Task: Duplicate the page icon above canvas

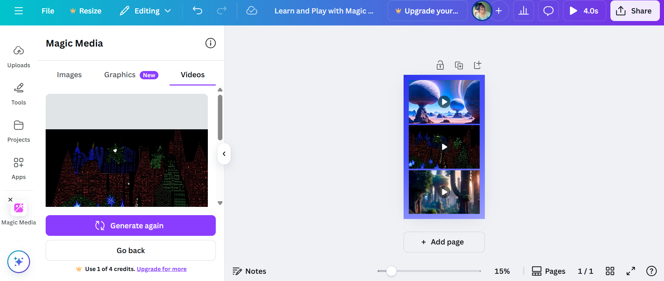Action: click(x=459, y=65)
